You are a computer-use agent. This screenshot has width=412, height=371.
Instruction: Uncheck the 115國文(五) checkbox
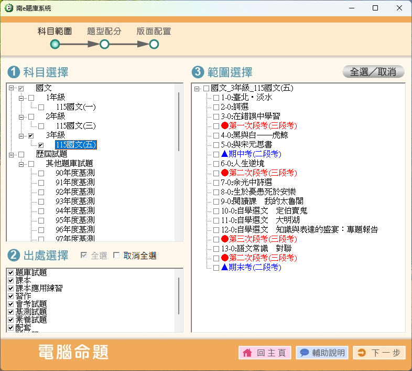click(41, 145)
